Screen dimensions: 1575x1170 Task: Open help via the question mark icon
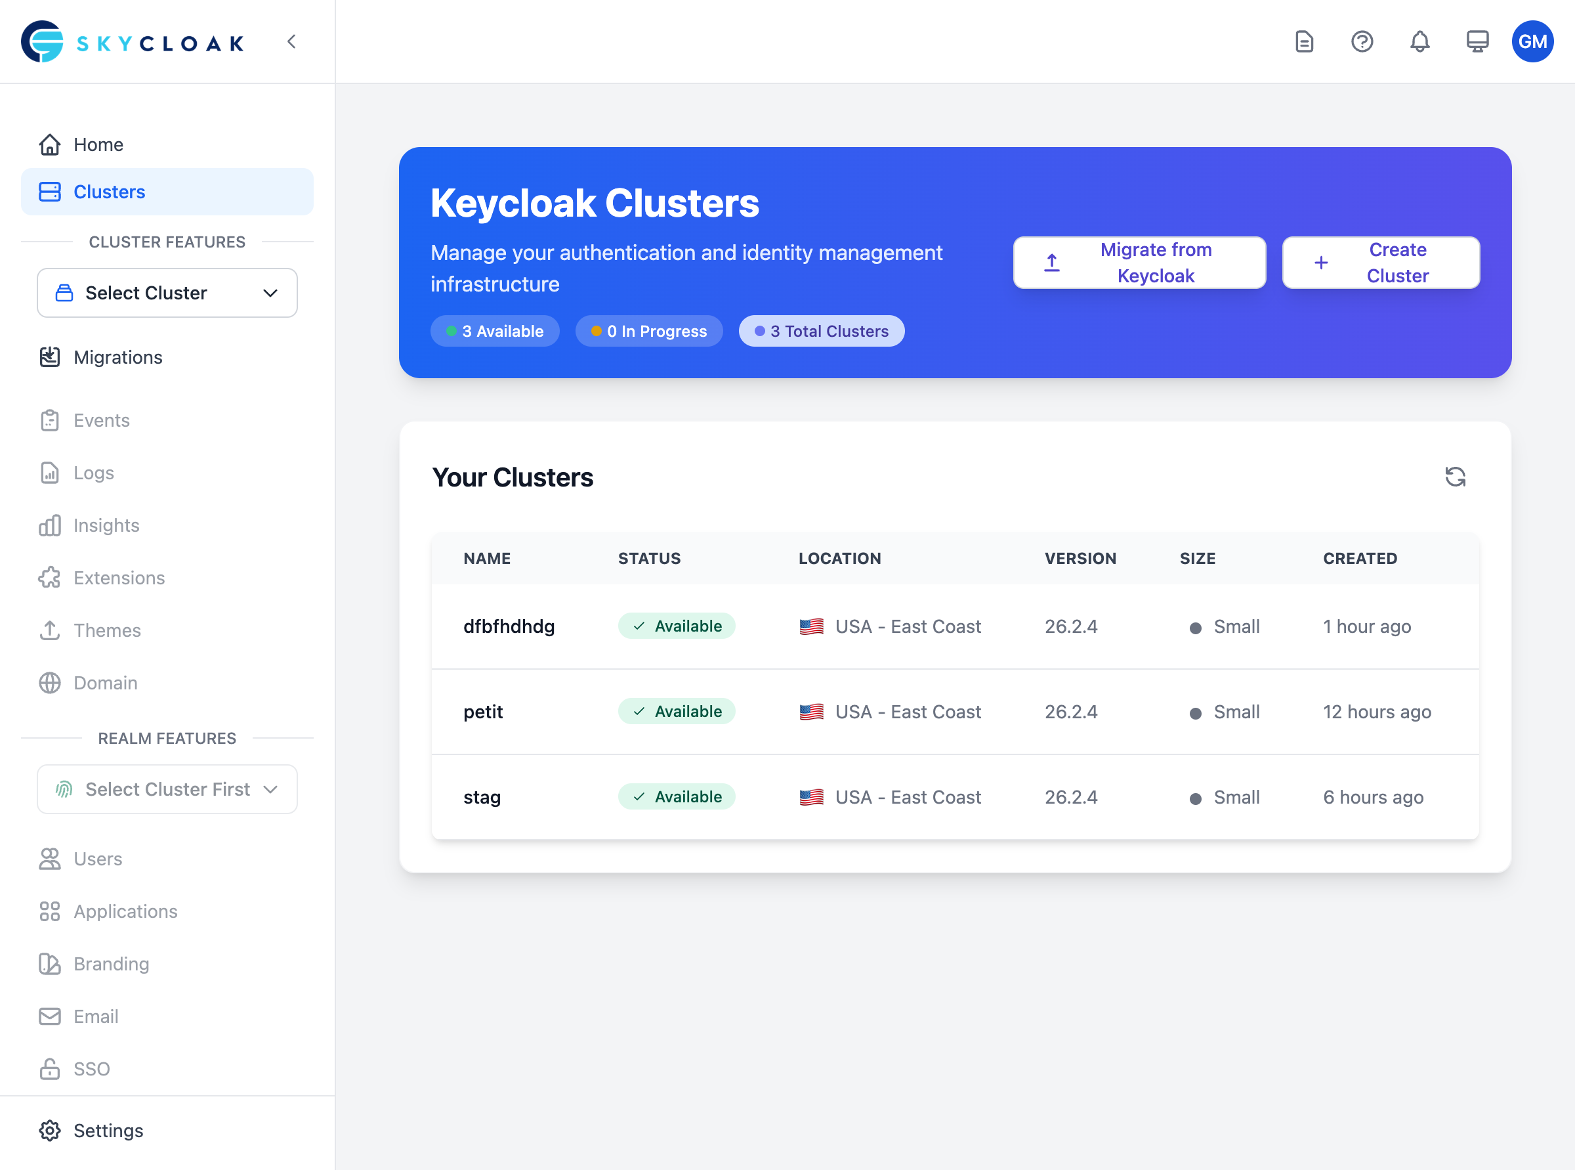click(x=1361, y=42)
